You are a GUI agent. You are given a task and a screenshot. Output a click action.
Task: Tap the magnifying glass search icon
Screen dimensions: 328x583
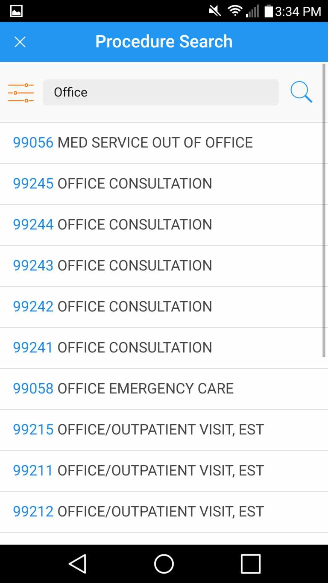302,92
